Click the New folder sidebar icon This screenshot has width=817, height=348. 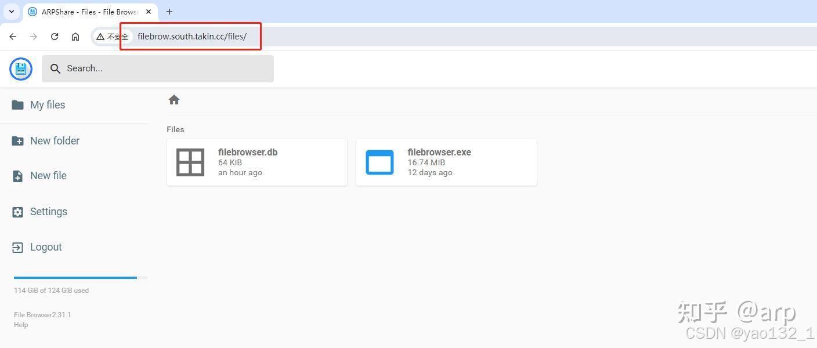[17, 140]
